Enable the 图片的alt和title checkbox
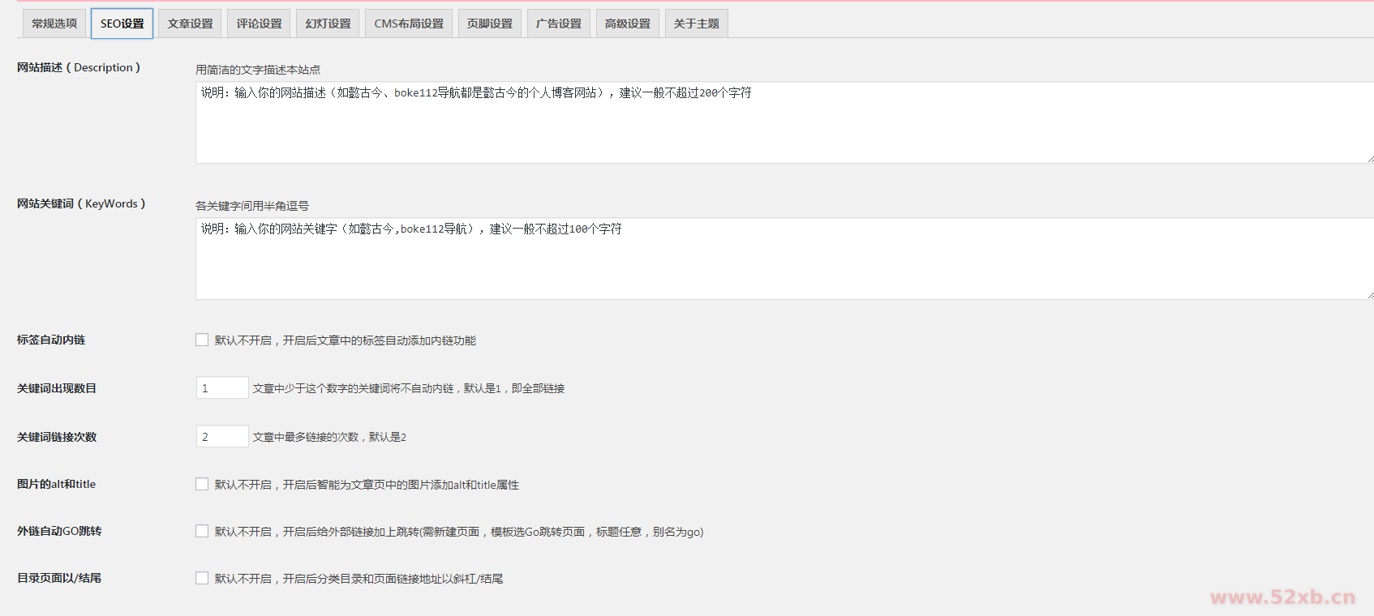 [x=202, y=484]
